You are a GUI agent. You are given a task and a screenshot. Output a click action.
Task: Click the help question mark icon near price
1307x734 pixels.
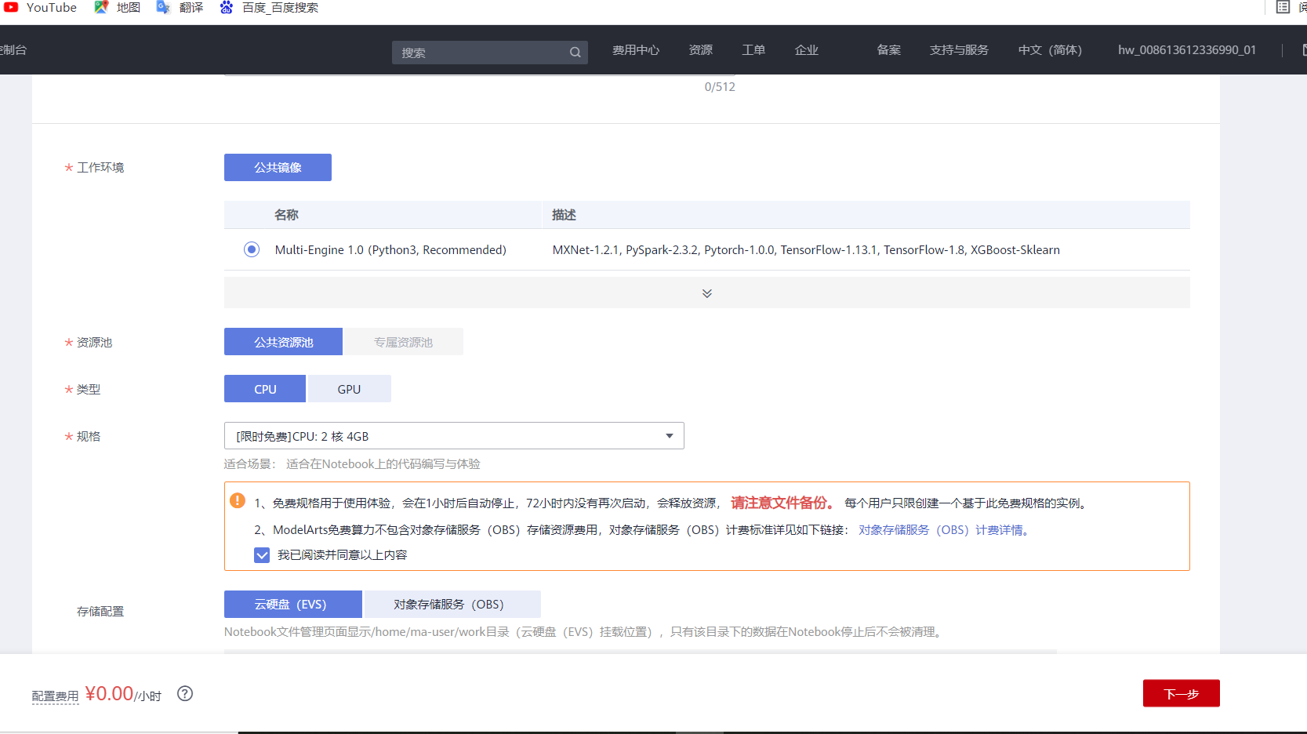[185, 693]
